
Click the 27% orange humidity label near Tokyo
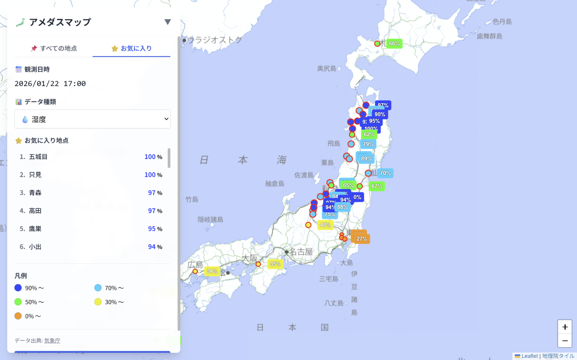361,239
